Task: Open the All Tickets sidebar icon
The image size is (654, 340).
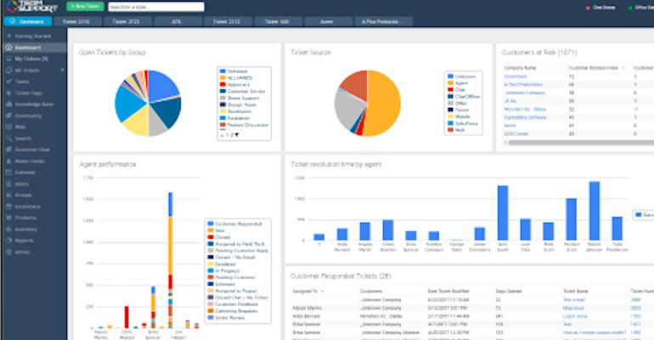Action: (8, 70)
